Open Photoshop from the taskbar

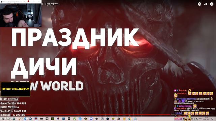pos(63,119)
